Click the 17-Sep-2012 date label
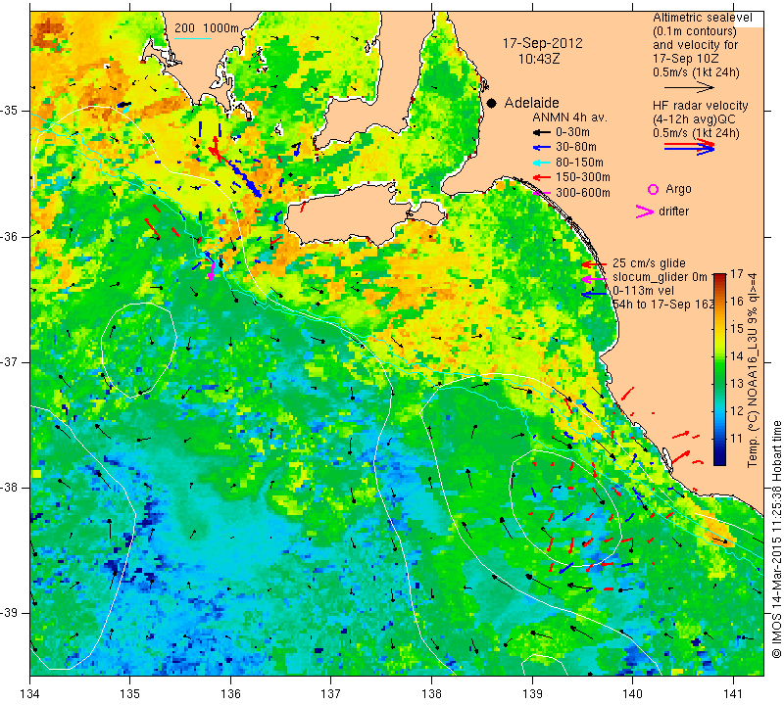The height and width of the screenshot is (705, 784). tap(543, 43)
